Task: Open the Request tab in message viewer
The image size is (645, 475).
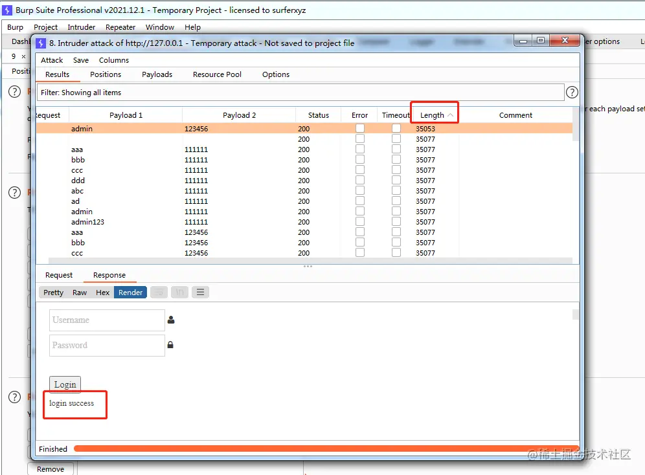Action: tap(59, 275)
